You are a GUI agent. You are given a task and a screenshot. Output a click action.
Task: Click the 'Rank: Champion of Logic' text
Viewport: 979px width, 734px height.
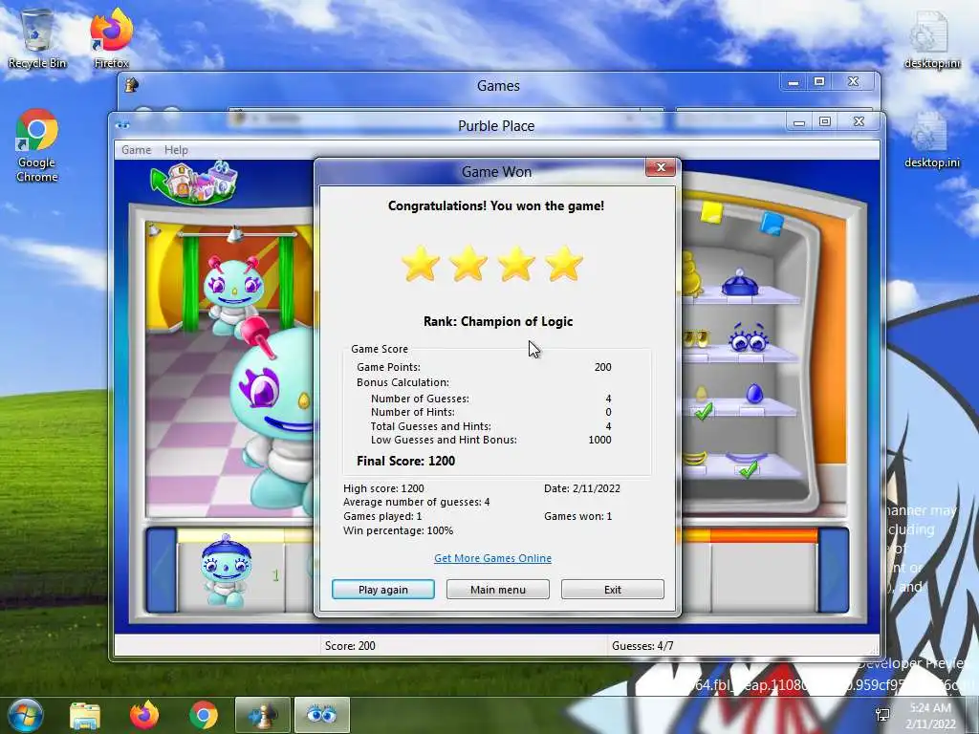coord(497,321)
